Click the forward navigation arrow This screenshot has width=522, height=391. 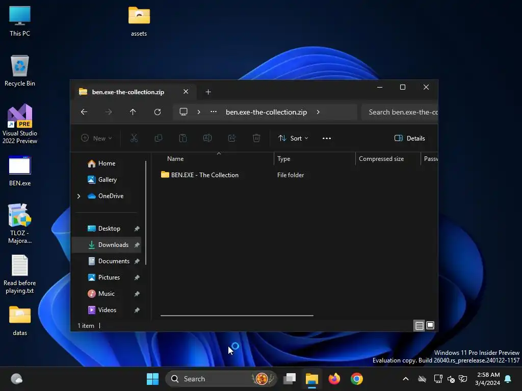tap(109, 112)
